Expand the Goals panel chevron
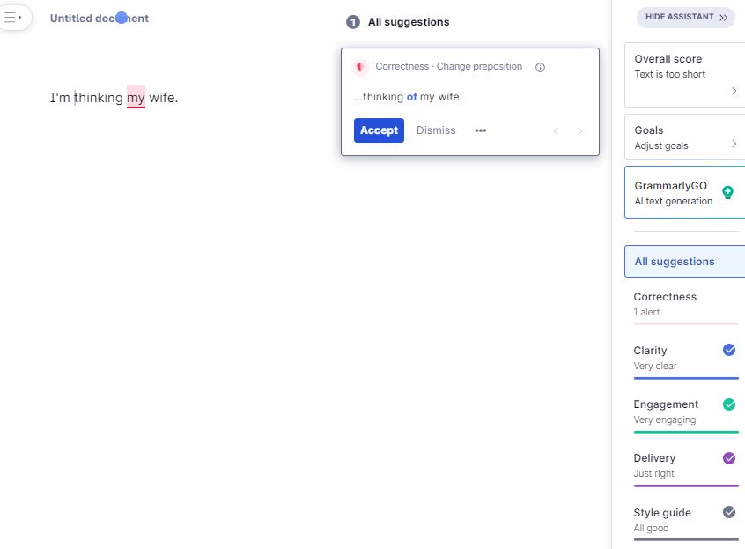This screenshot has width=745, height=549. click(x=734, y=144)
